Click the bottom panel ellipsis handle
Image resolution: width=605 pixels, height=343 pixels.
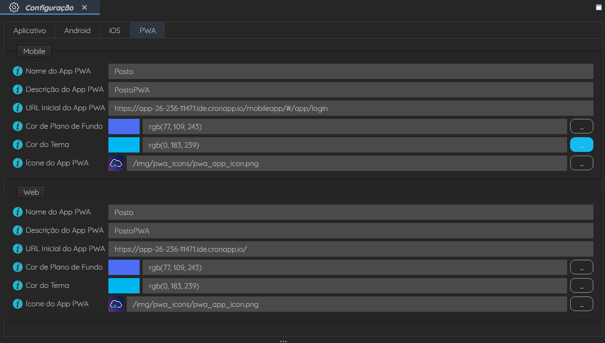283,341
